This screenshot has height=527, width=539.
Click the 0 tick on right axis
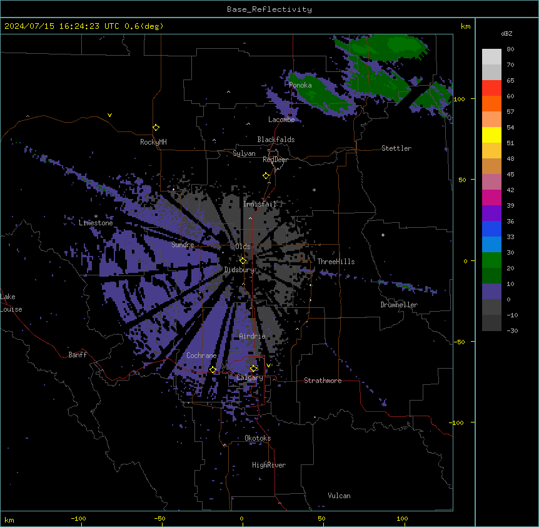point(465,261)
